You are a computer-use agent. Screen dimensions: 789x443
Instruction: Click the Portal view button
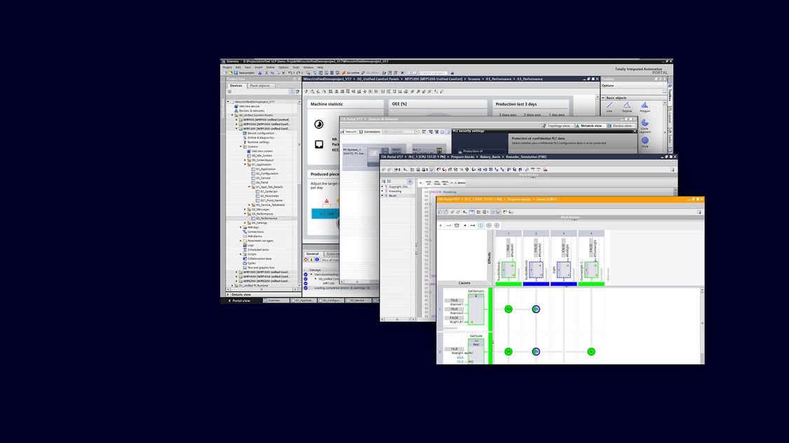coord(239,301)
